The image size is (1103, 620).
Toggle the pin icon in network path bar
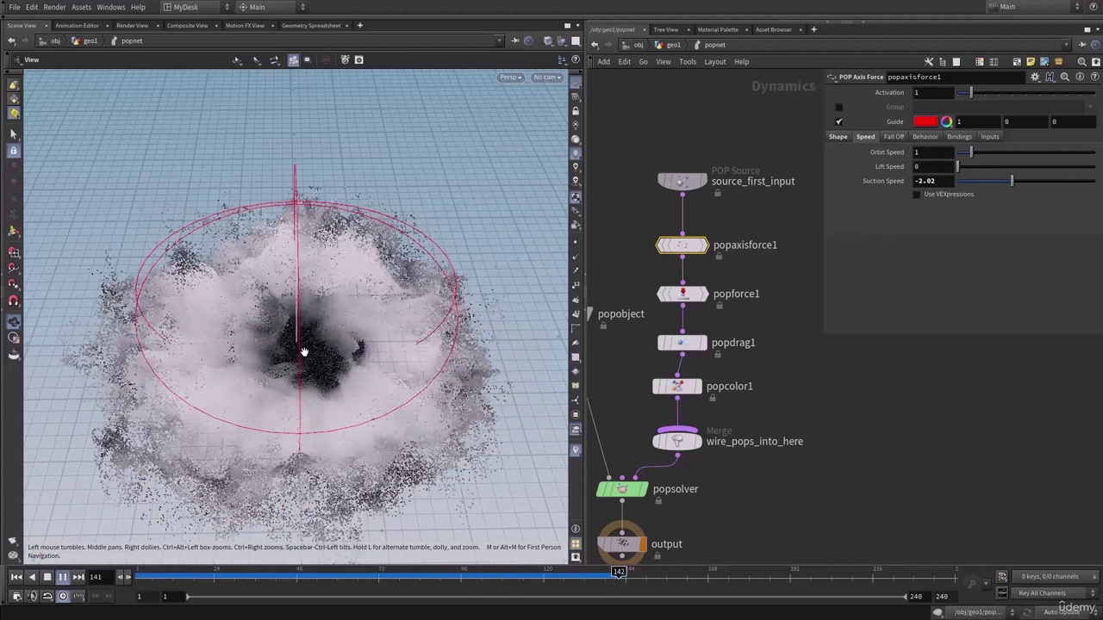(x=1082, y=45)
